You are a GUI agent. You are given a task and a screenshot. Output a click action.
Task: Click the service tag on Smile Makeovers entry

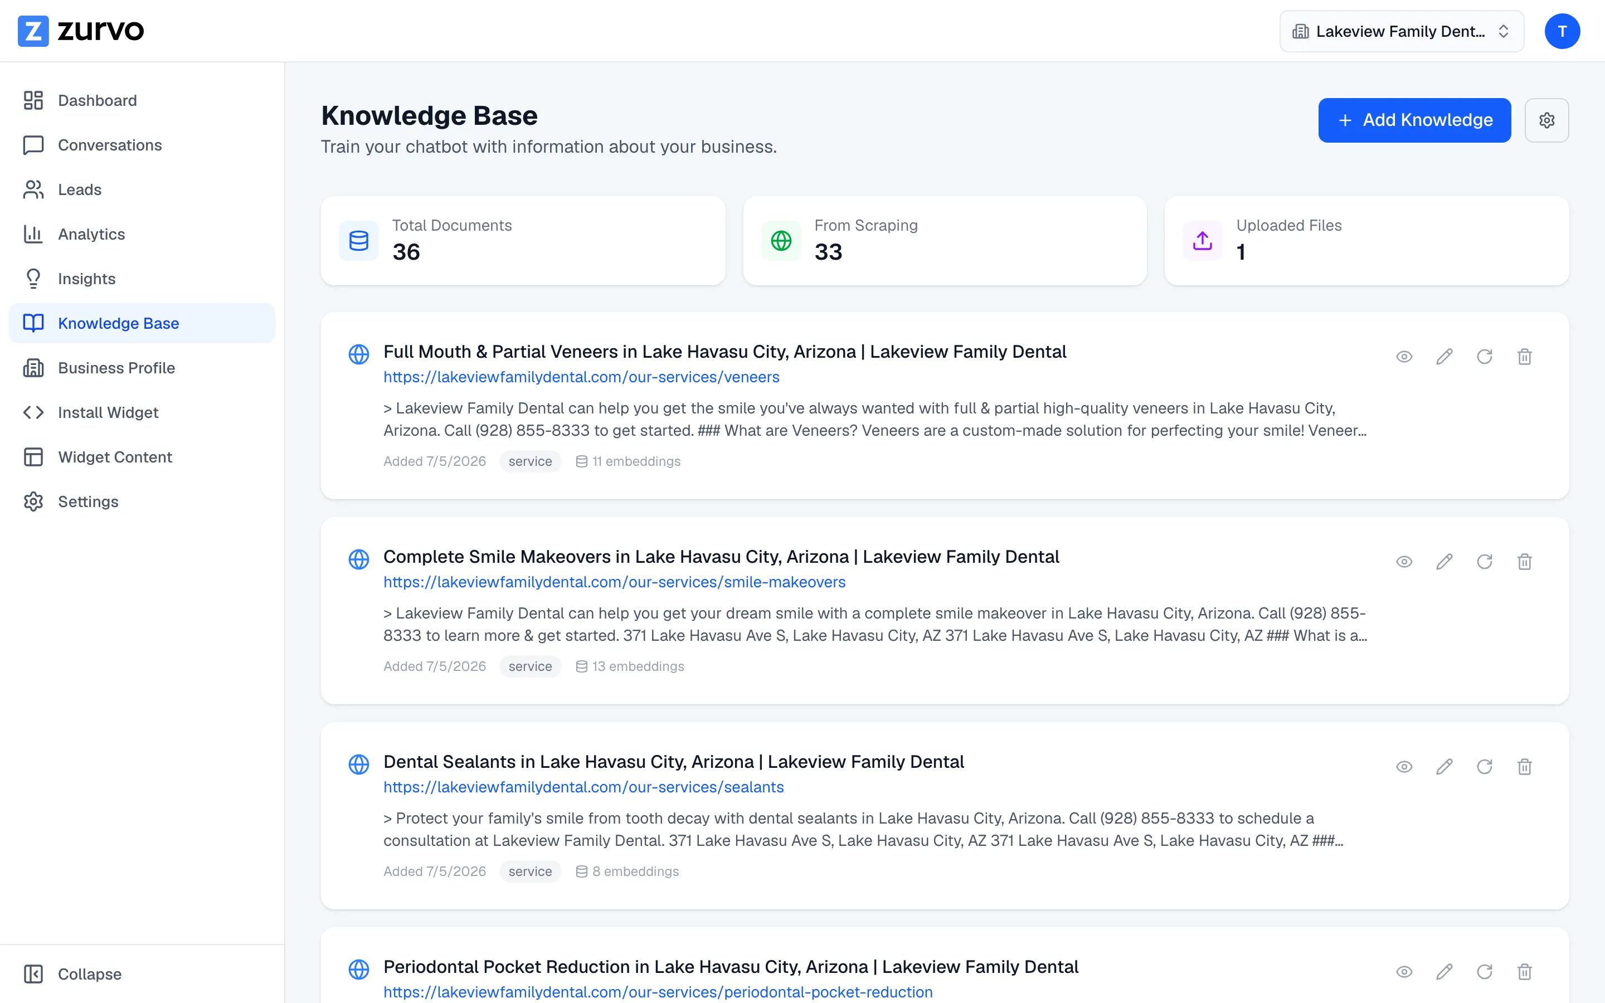point(530,666)
